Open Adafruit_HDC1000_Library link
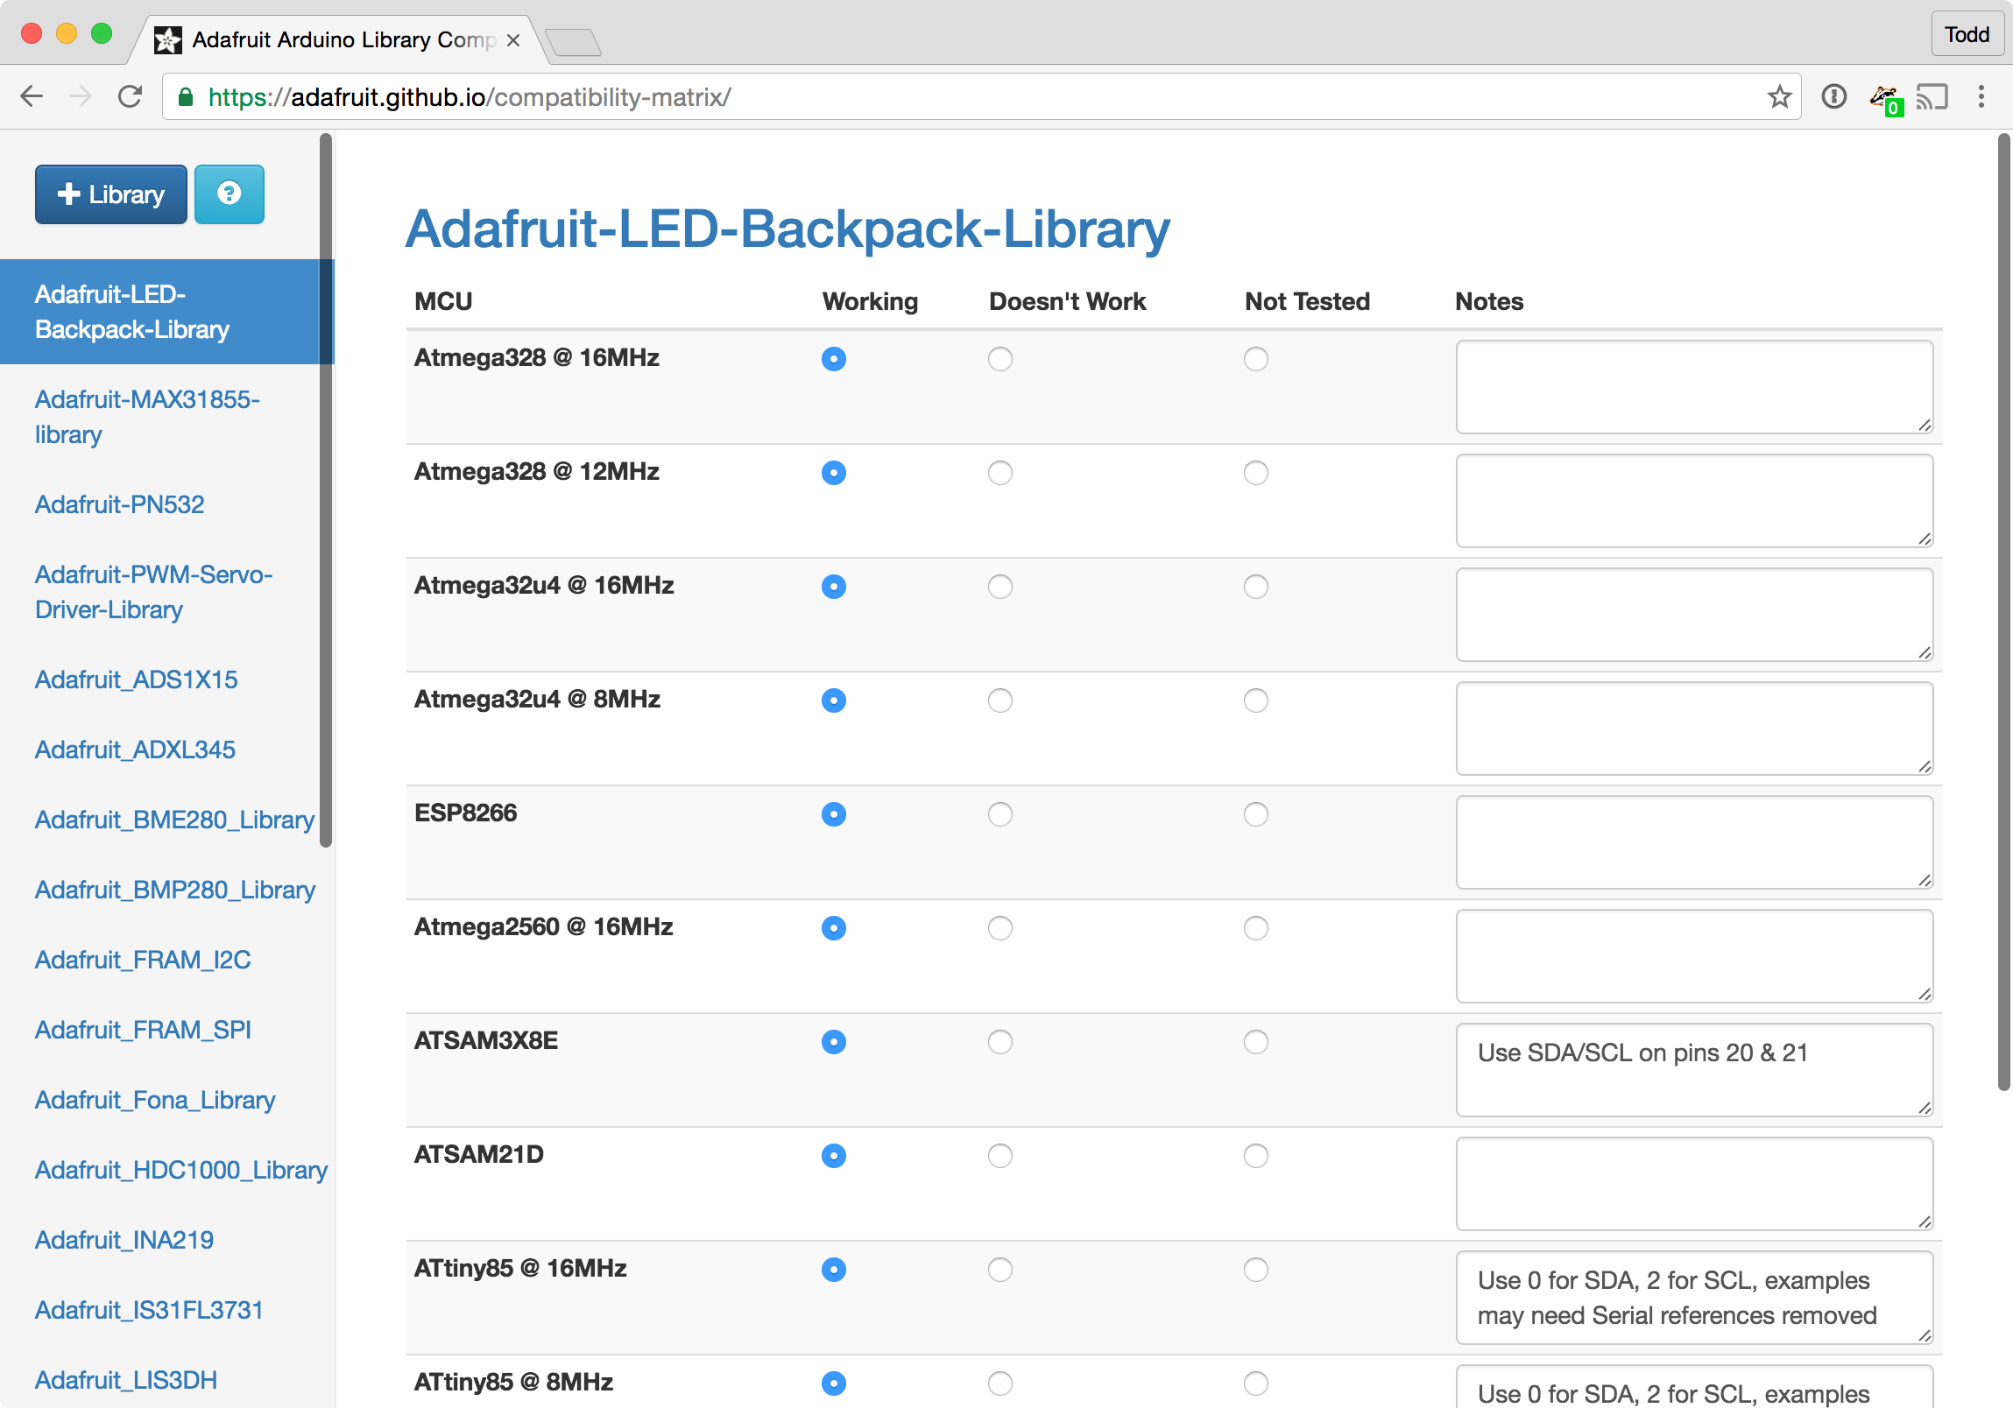This screenshot has height=1408, width=2013. 181,1171
